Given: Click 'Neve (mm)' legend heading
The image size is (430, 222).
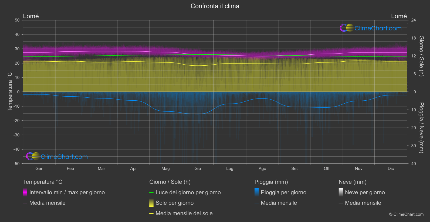Looking at the screenshot, I should (x=353, y=182).
